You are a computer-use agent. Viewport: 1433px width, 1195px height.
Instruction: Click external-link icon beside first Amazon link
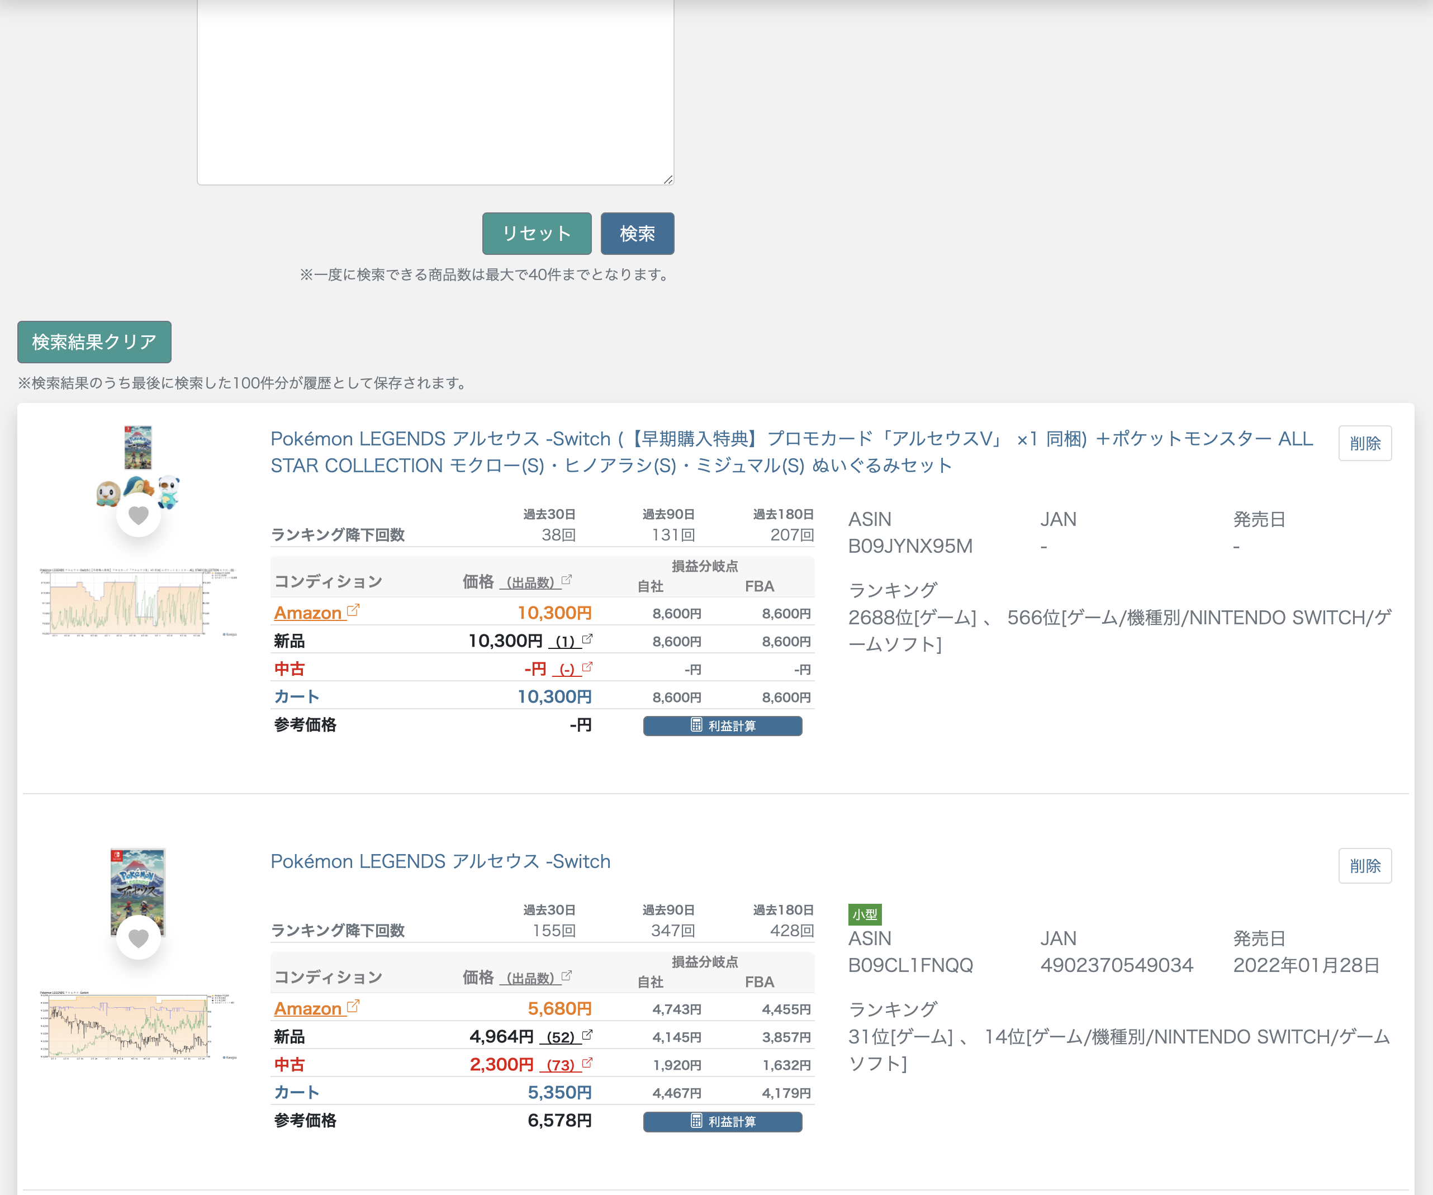pyautogui.click(x=353, y=611)
